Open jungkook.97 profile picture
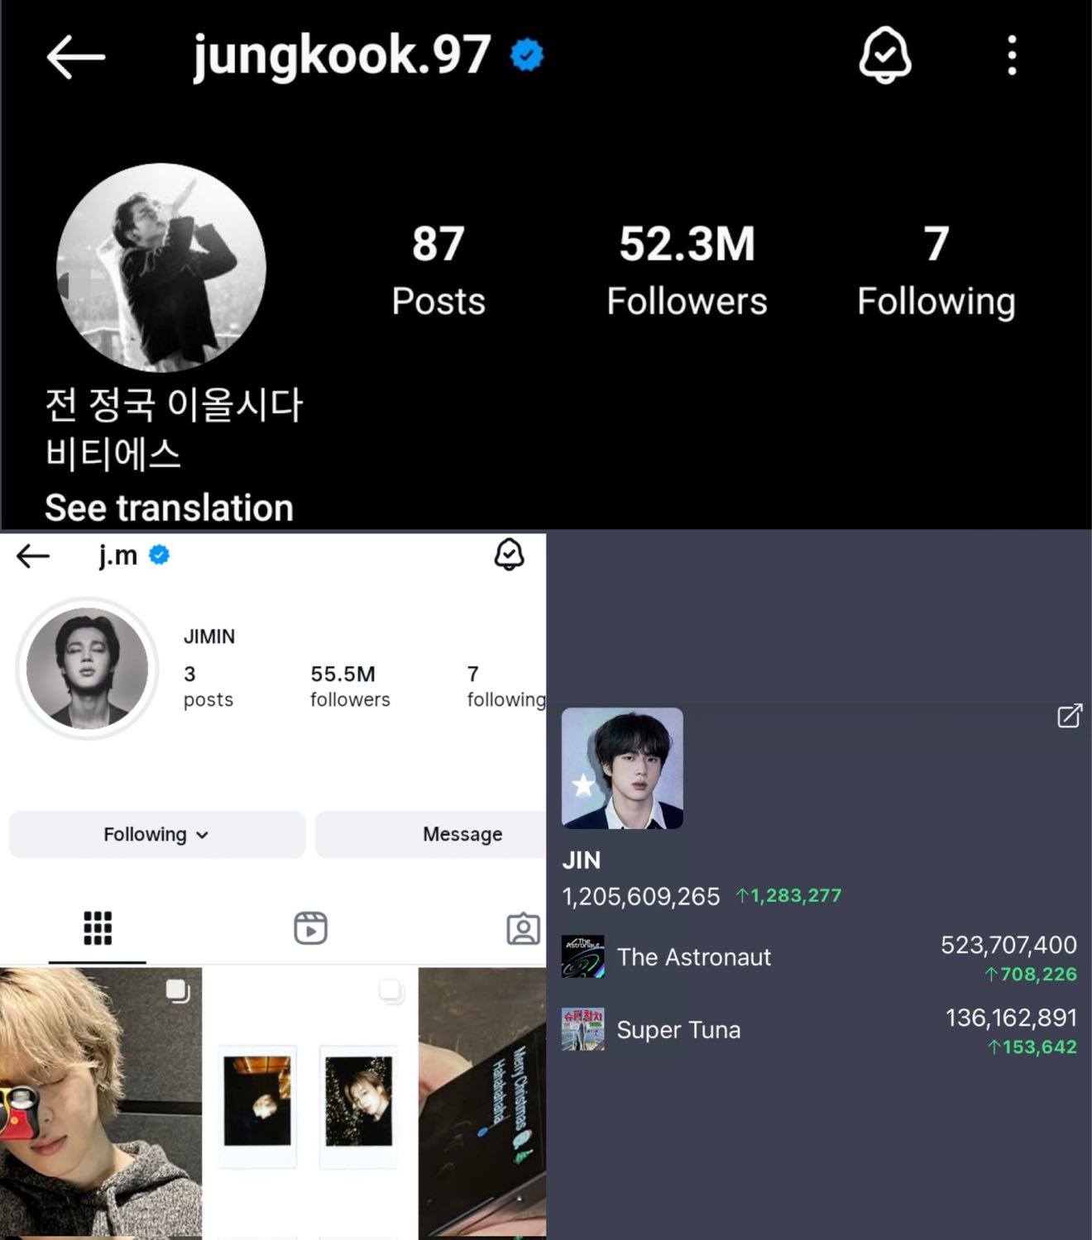1092x1240 pixels. click(161, 267)
